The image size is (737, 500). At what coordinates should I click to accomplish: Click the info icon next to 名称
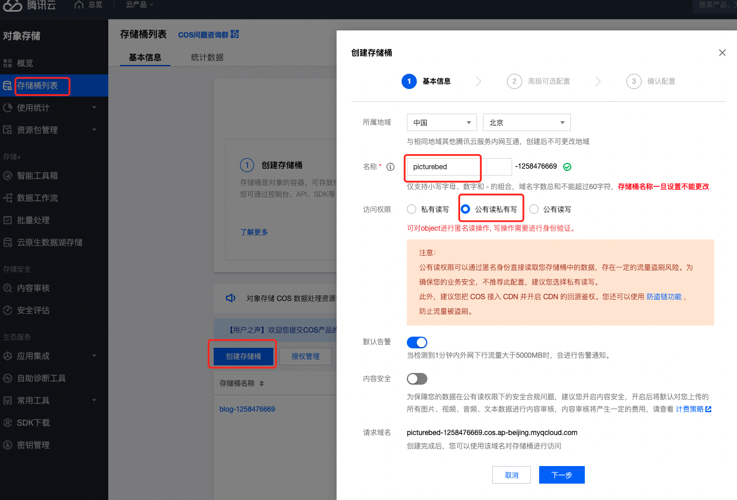[390, 167]
